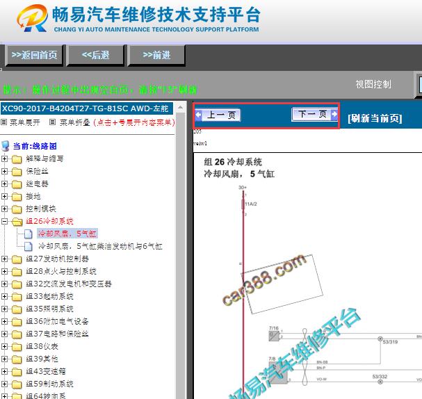Select the 组26冷却系统 tree label
422x399 pixels.
49,221
